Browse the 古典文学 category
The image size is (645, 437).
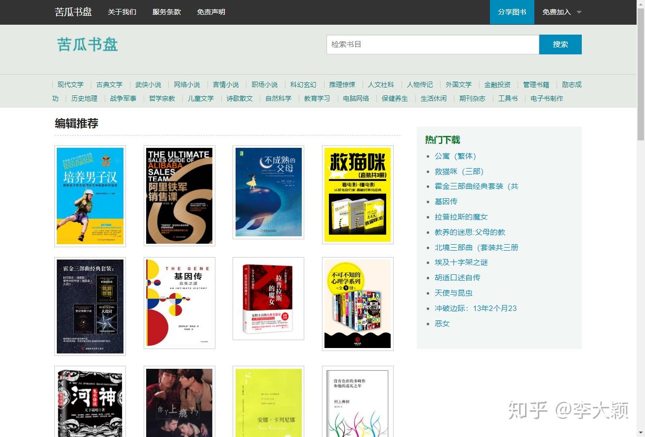109,85
